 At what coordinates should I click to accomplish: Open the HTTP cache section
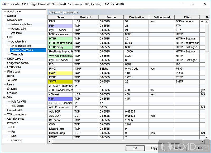coord(14,67)
